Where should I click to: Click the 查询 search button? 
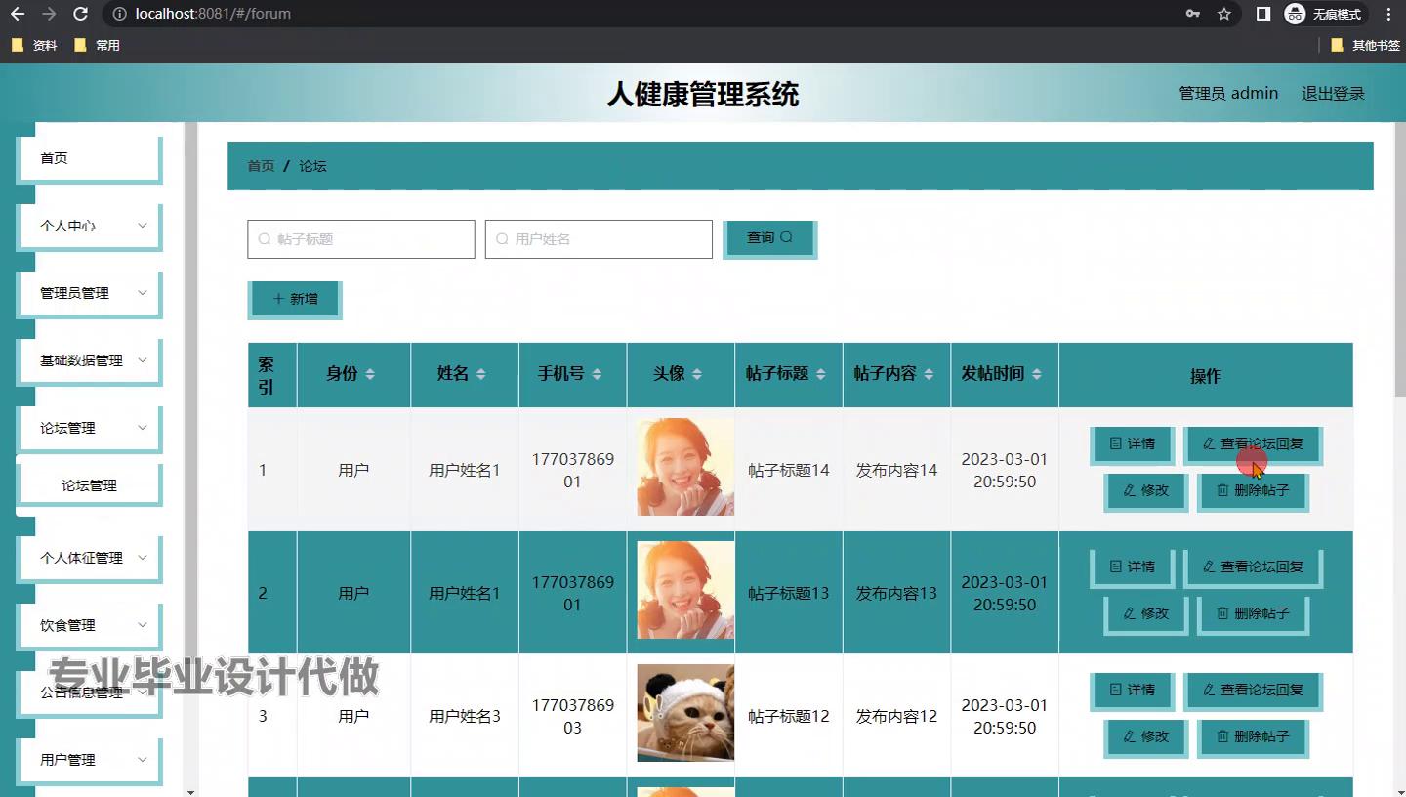pyautogui.click(x=769, y=238)
